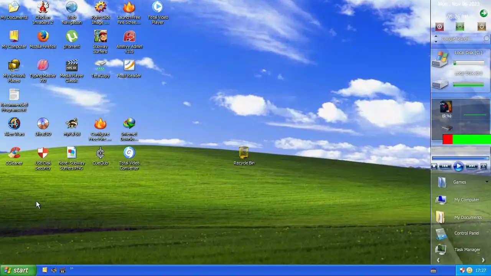Click the Total Video Player shortcut
The image size is (491, 276).
tap(158, 13)
